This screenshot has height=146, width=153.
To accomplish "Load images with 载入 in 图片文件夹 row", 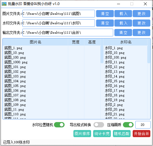I will [x=123, y=14].
